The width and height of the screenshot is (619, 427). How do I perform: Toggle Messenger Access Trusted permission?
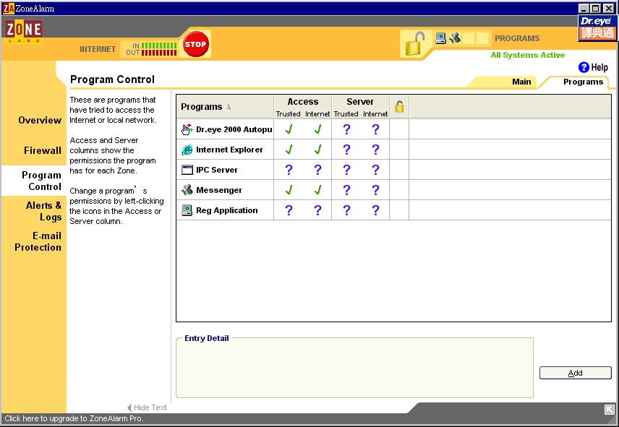(x=289, y=190)
